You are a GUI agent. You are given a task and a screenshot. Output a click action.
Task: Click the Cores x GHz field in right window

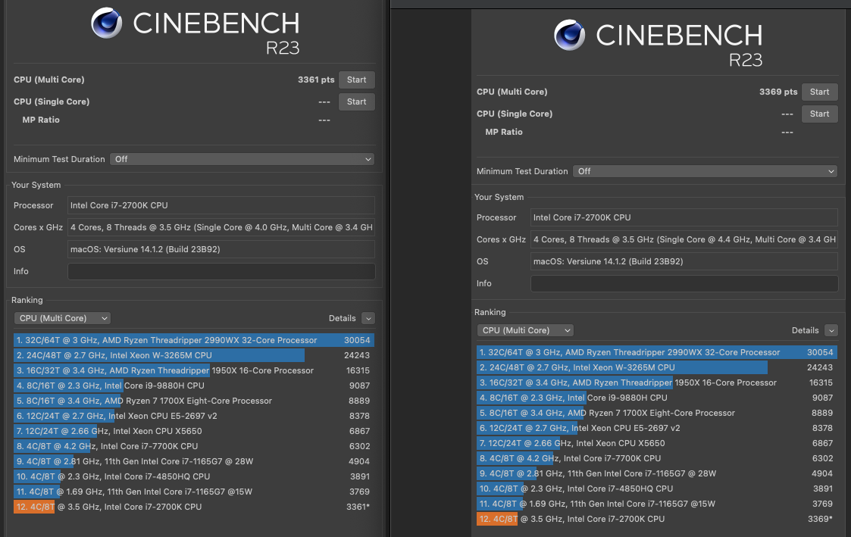click(684, 239)
